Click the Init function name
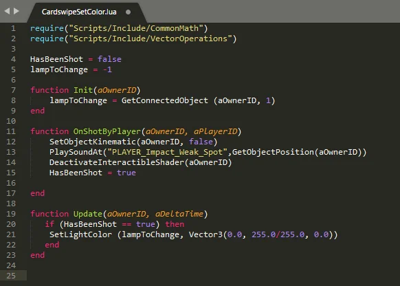 point(83,90)
